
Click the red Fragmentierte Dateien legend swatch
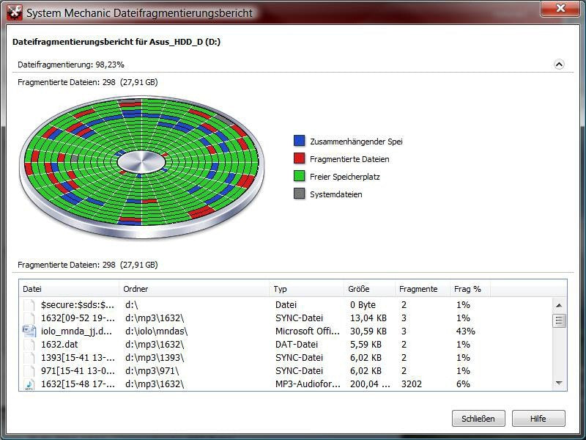tap(300, 158)
